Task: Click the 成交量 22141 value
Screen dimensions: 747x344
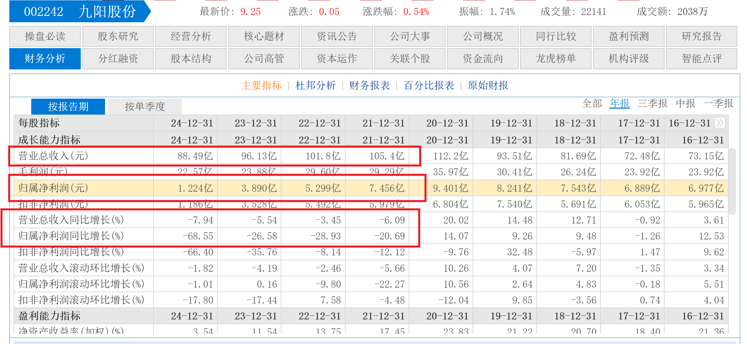Action: (593, 12)
